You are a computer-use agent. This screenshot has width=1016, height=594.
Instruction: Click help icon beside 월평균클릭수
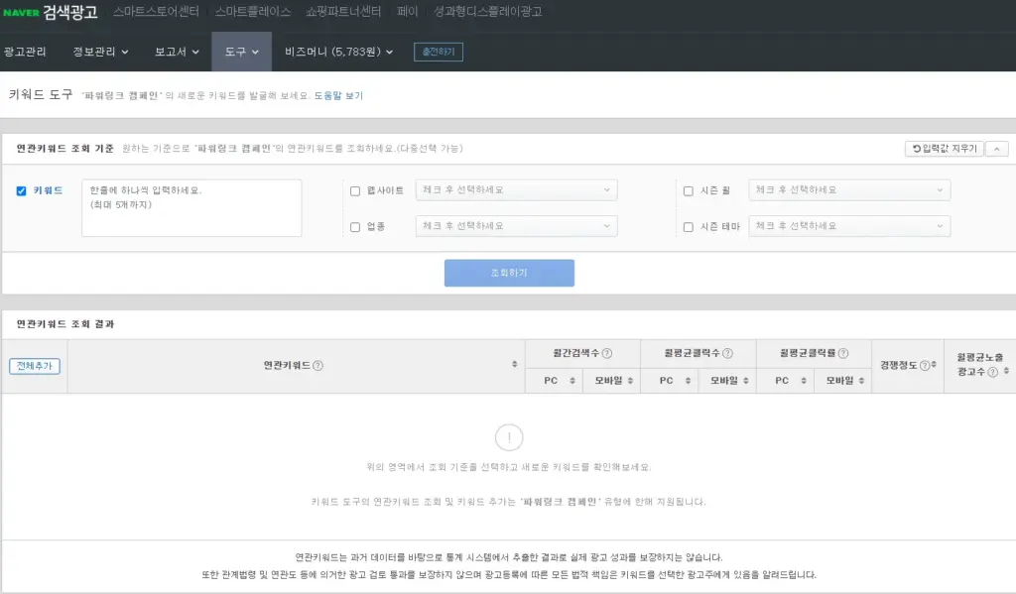tap(727, 353)
